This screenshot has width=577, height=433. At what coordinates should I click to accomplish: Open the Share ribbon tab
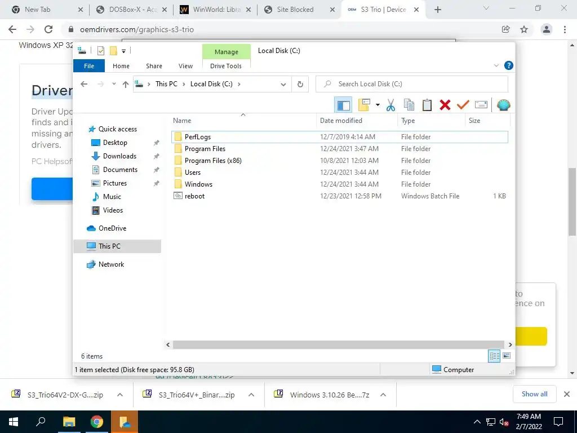click(x=154, y=66)
